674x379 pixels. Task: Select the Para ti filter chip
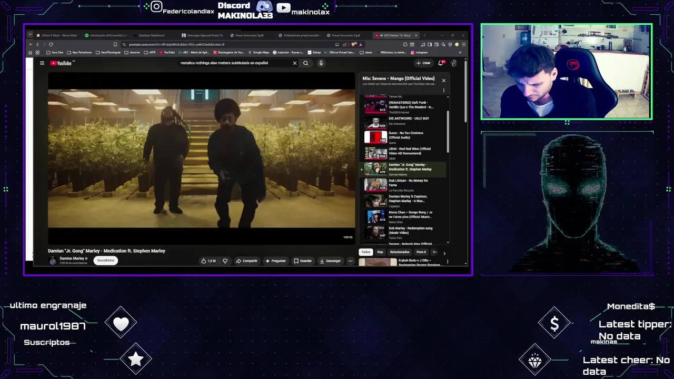(421, 252)
